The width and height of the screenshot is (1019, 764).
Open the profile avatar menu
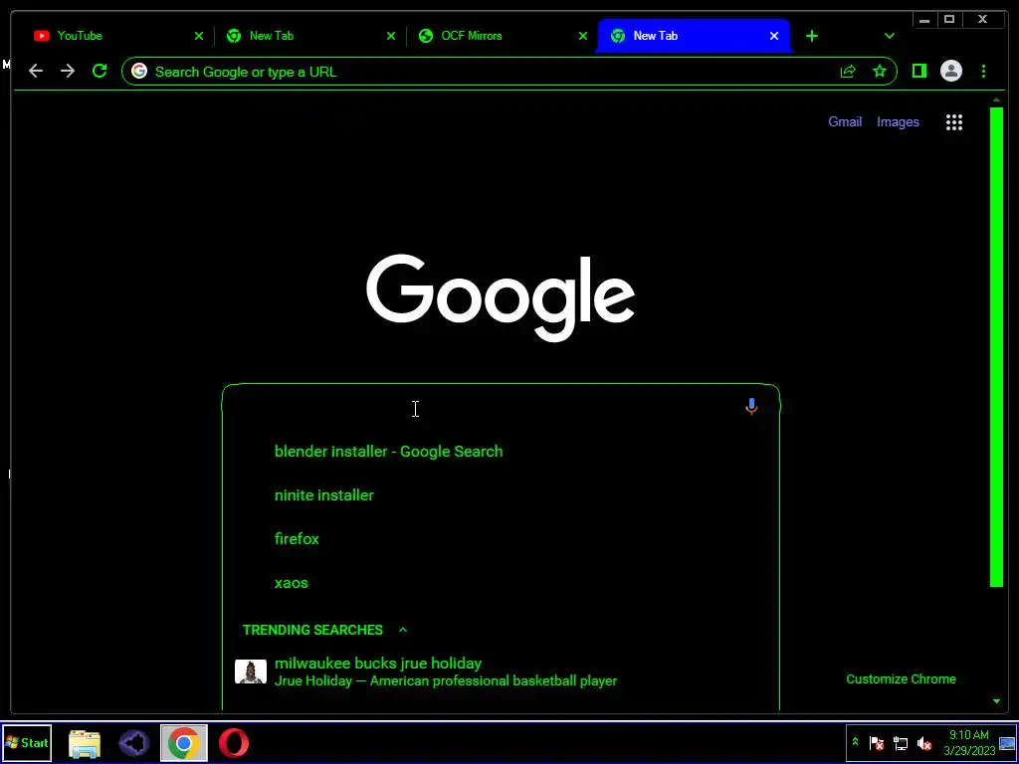click(x=950, y=71)
